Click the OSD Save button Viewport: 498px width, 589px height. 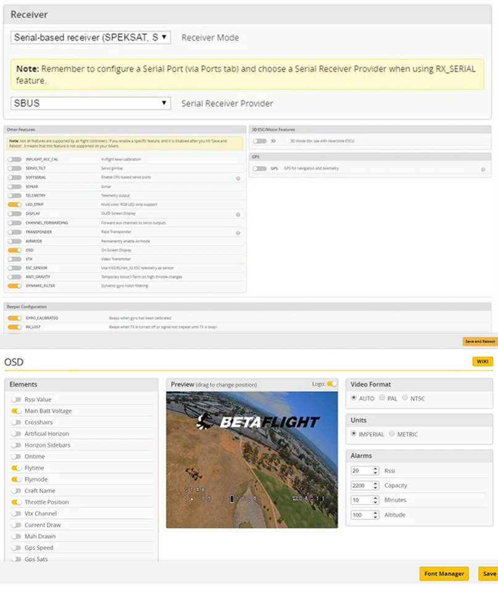pos(488,574)
